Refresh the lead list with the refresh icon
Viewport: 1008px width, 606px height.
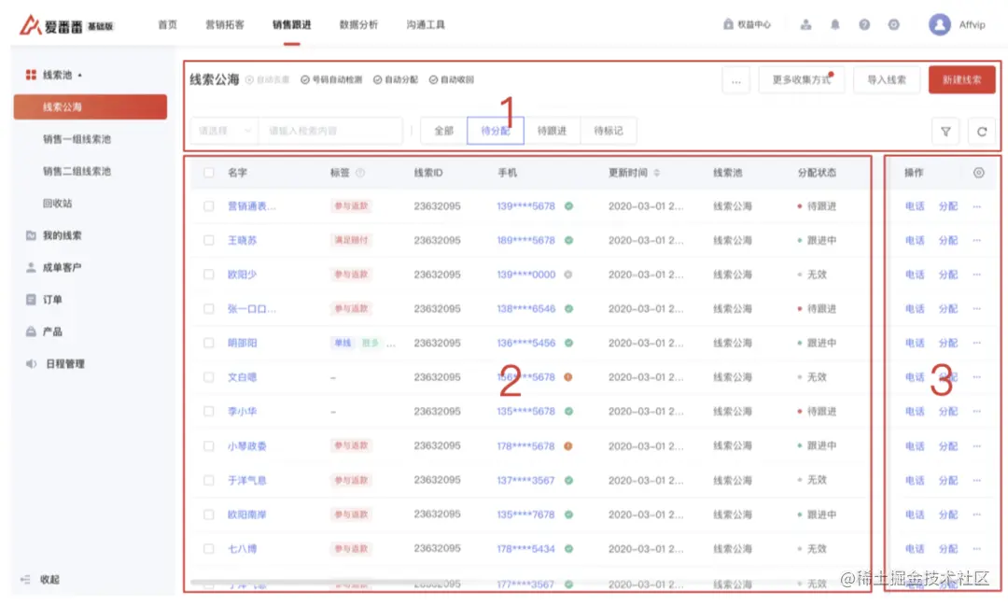tap(981, 132)
